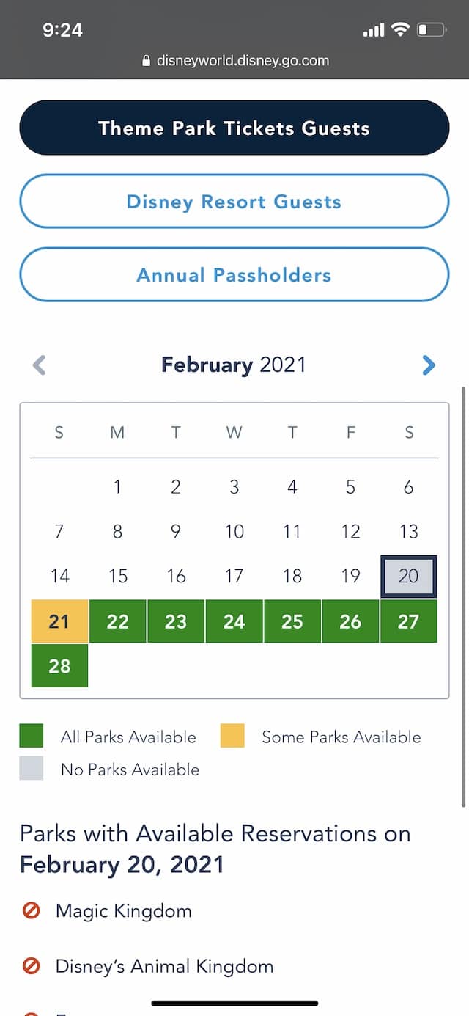This screenshot has height=1016, width=469.
Task: Tap the battery indicator icon
Action: 432,30
